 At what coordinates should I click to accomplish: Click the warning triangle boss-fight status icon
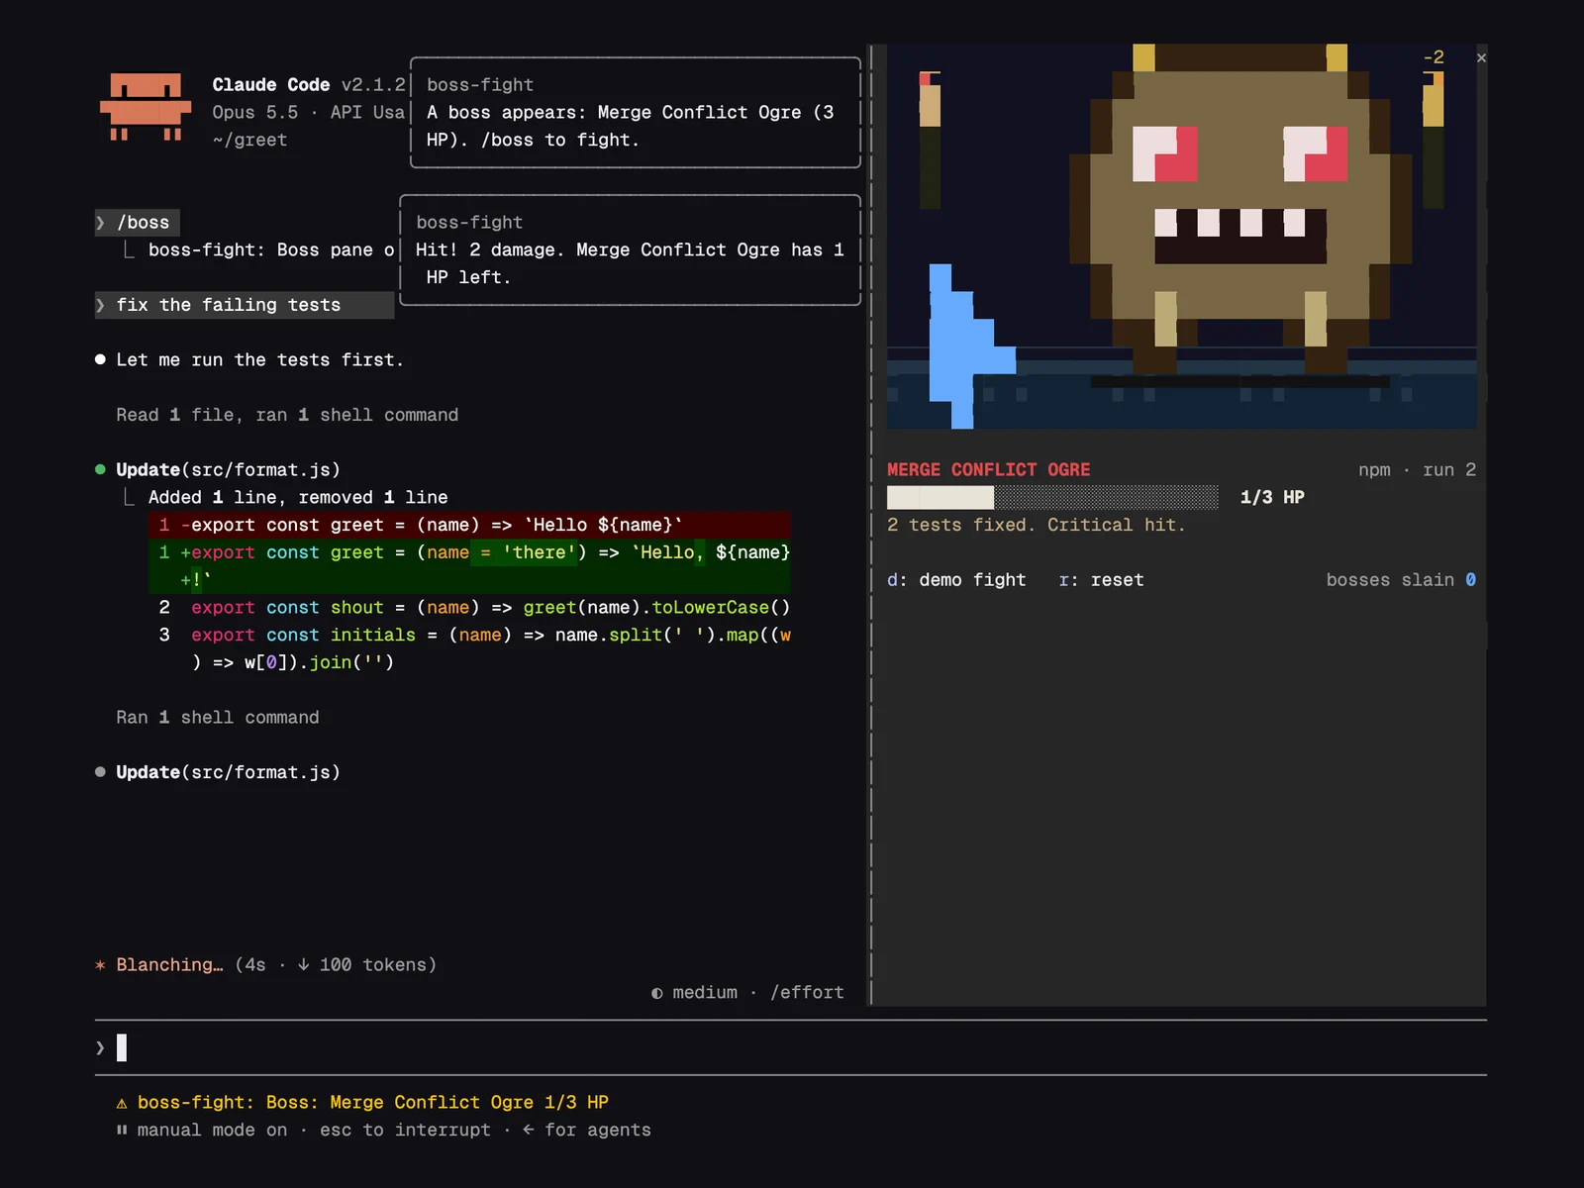click(122, 1103)
